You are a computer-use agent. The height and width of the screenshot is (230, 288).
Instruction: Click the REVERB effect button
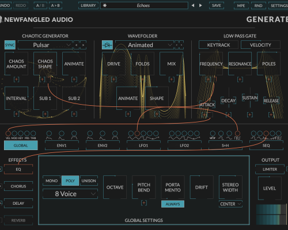point(18,220)
